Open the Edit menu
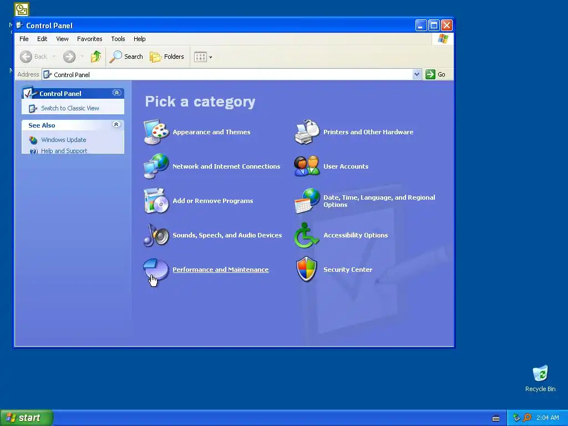The width and height of the screenshot is (568, 426). pyautogui.click(x=42, y=39)
